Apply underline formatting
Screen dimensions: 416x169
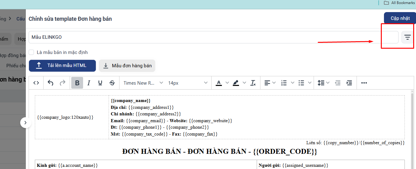[x=100, y=83]
